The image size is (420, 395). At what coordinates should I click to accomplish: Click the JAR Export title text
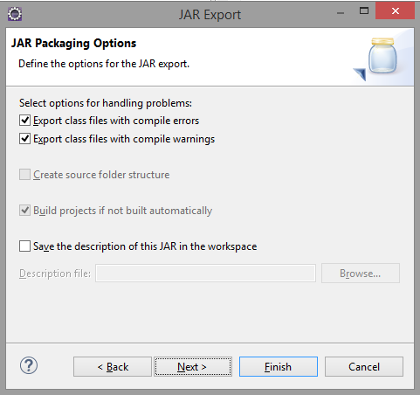[210, 15]
